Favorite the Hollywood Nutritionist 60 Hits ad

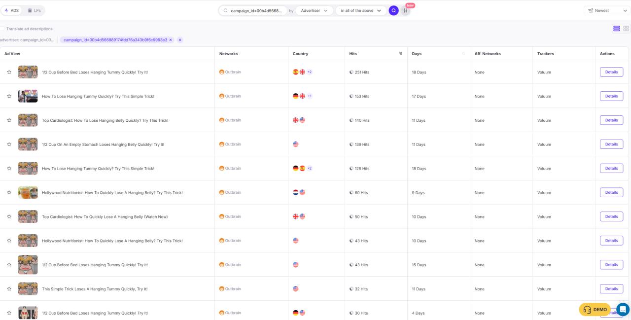9,193
